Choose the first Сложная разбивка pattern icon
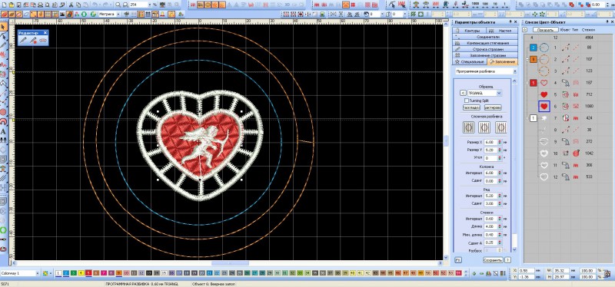 pos(469,127)
